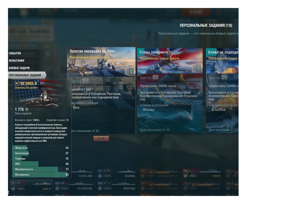
Task: Click the Опыт корабля label in the ship tooltip
Action: (x=23, y=113)
